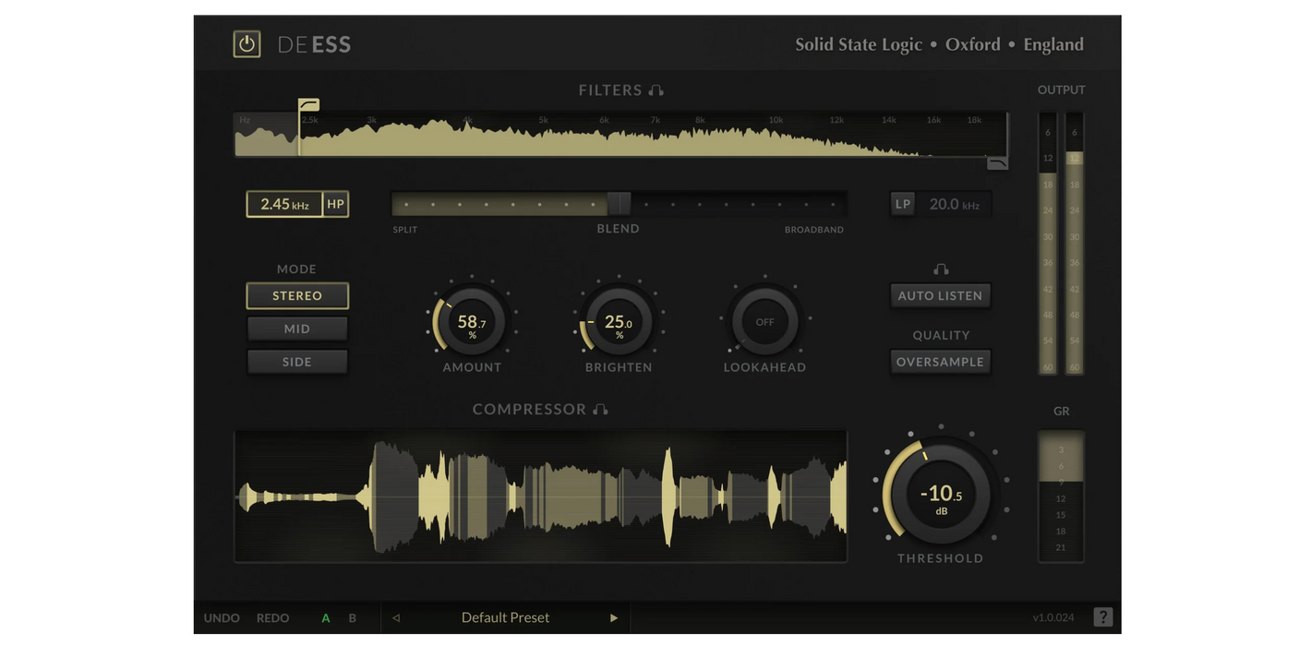The image size is (1311, 646).
Task: Click the left output level meter
Action: tap(1048, 244)
